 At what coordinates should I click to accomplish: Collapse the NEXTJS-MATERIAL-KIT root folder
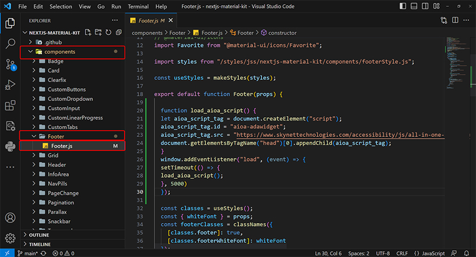[25, 33]
